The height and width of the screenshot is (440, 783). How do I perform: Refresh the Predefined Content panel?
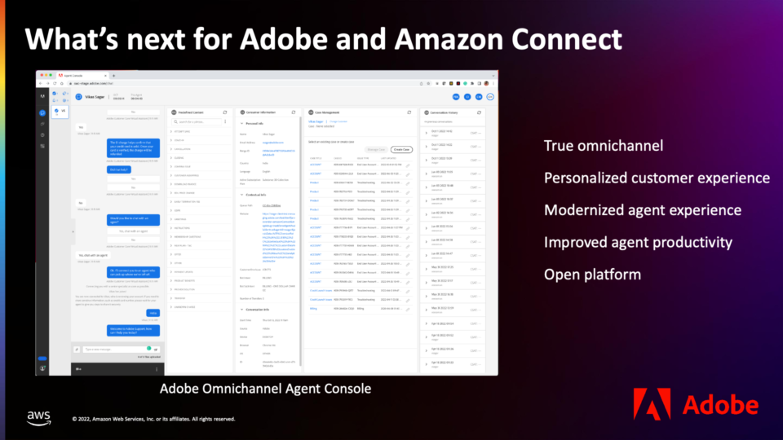coord(225,112)
